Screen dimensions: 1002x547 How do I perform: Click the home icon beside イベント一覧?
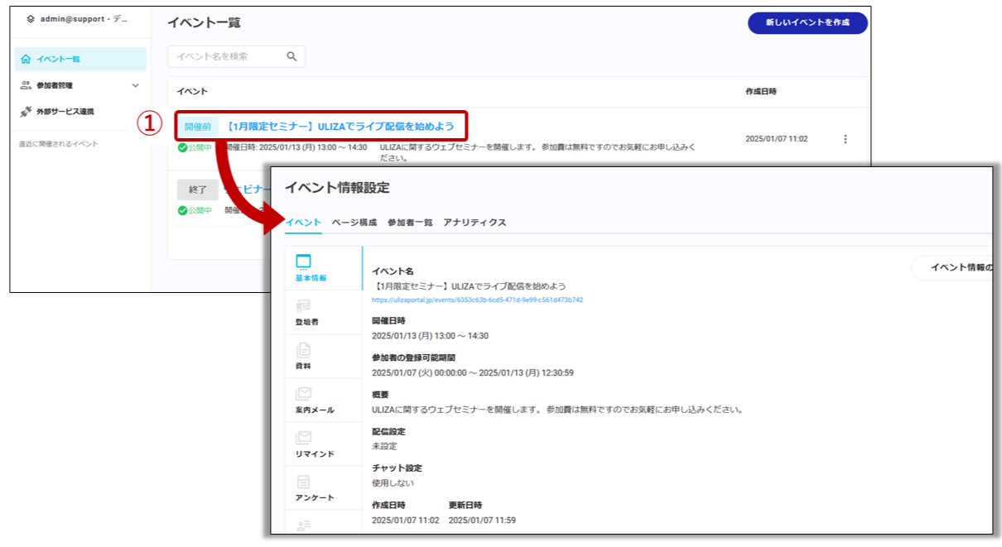pyautogui.click(x=26, y=59)
